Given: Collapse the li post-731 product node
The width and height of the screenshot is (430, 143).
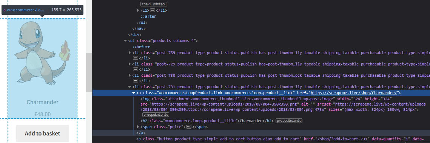Looking at the screenshot, I should point(130,87).
